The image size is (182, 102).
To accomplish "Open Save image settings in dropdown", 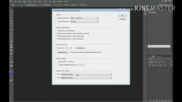I will (x=84, y=18).
